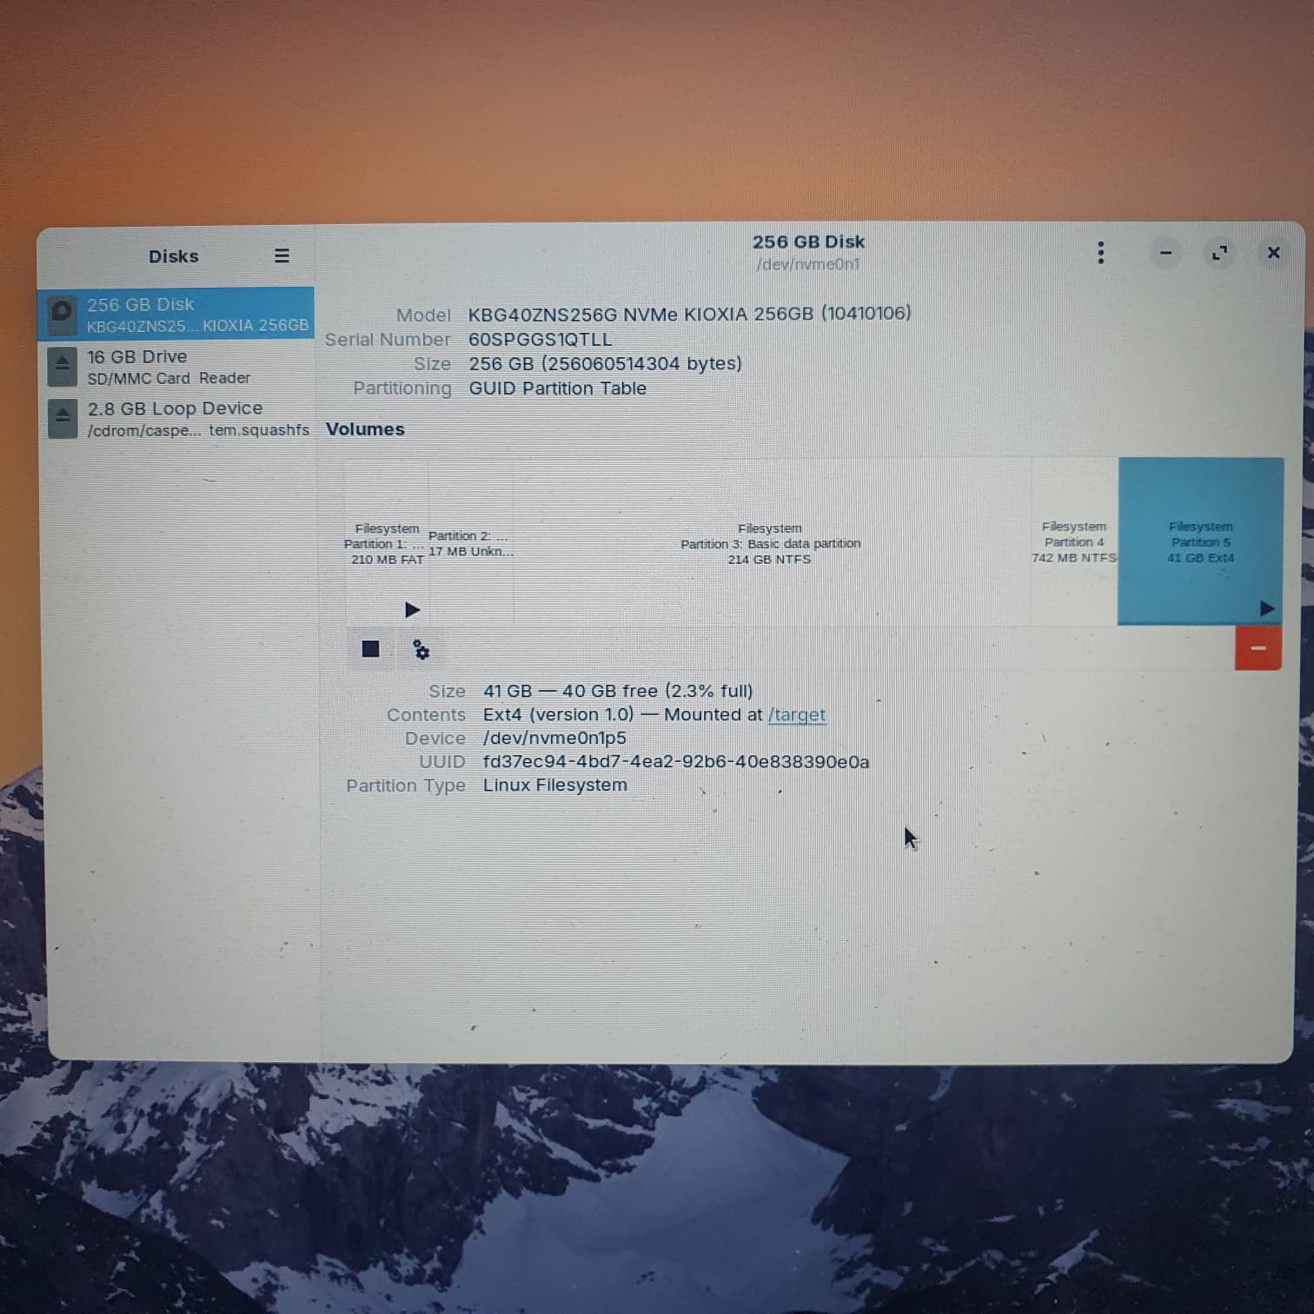Unmount the selected partition with stop button
Screen dimensions: 1314x1314
370,649
